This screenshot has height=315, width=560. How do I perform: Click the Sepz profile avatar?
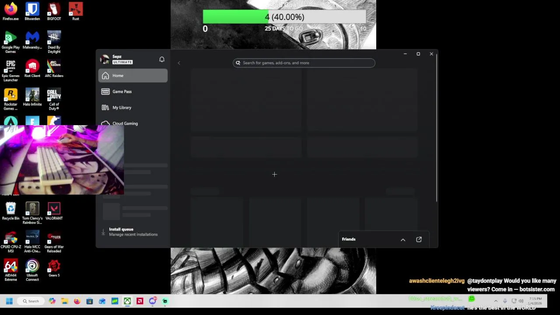coord(105,59)
